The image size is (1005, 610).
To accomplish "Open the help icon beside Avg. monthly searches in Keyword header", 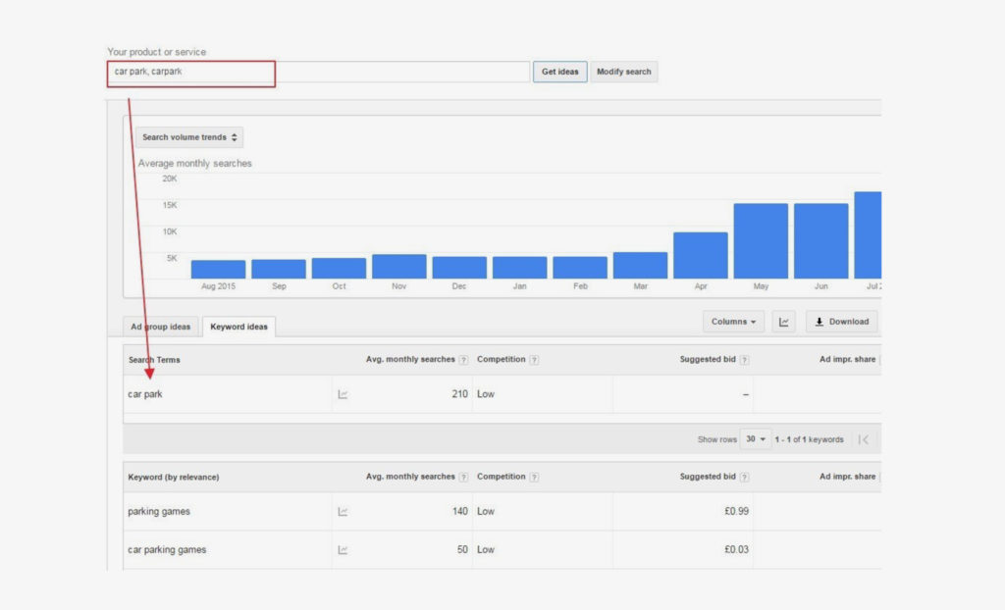I will [463, 478].
